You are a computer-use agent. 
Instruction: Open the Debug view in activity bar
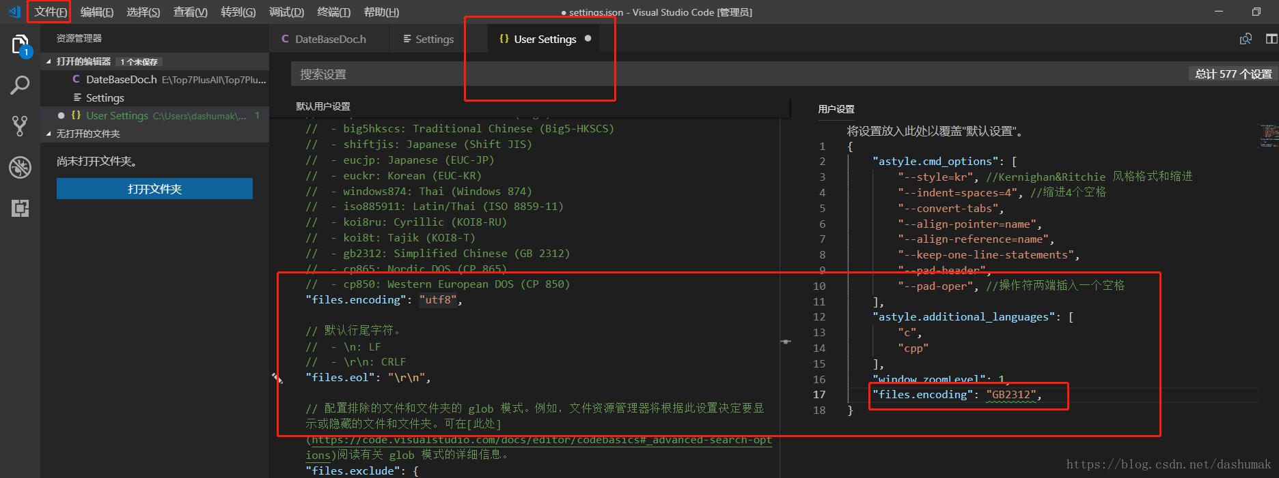[x=20, y=167]
